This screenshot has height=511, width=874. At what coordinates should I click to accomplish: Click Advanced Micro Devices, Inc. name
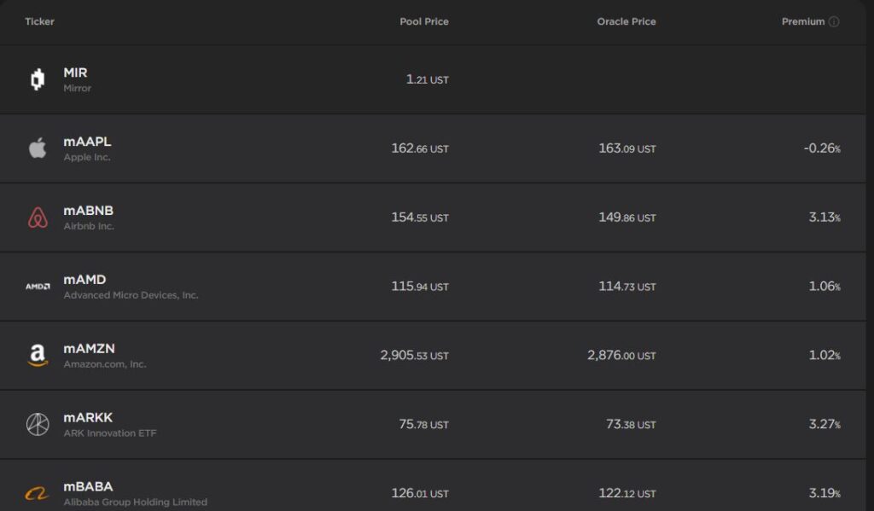[131, 295]
